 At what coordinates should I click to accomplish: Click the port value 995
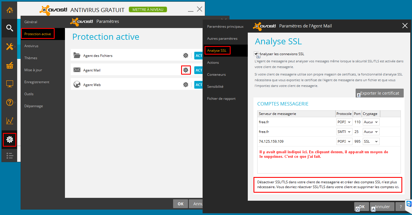(357, 142)
